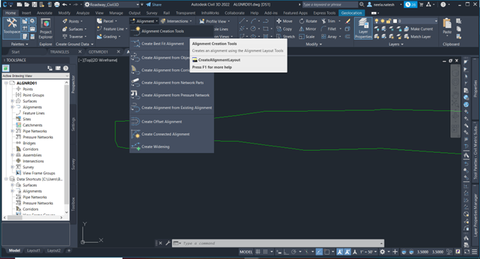Open the Active Drawing View dropdown
This screenshot has width=480, height=259.
point(36,76)
